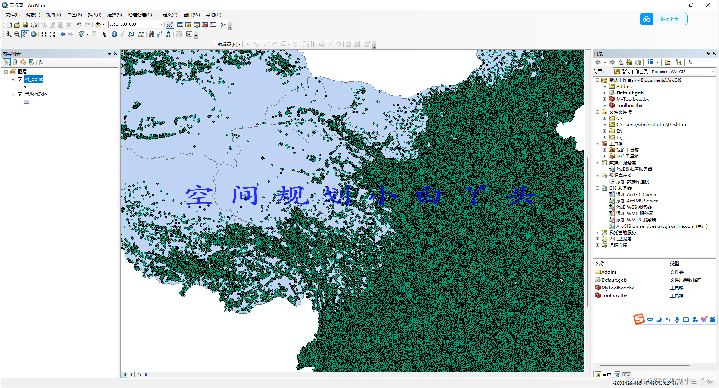
Task: List layers by visibility
Action: 23,62
